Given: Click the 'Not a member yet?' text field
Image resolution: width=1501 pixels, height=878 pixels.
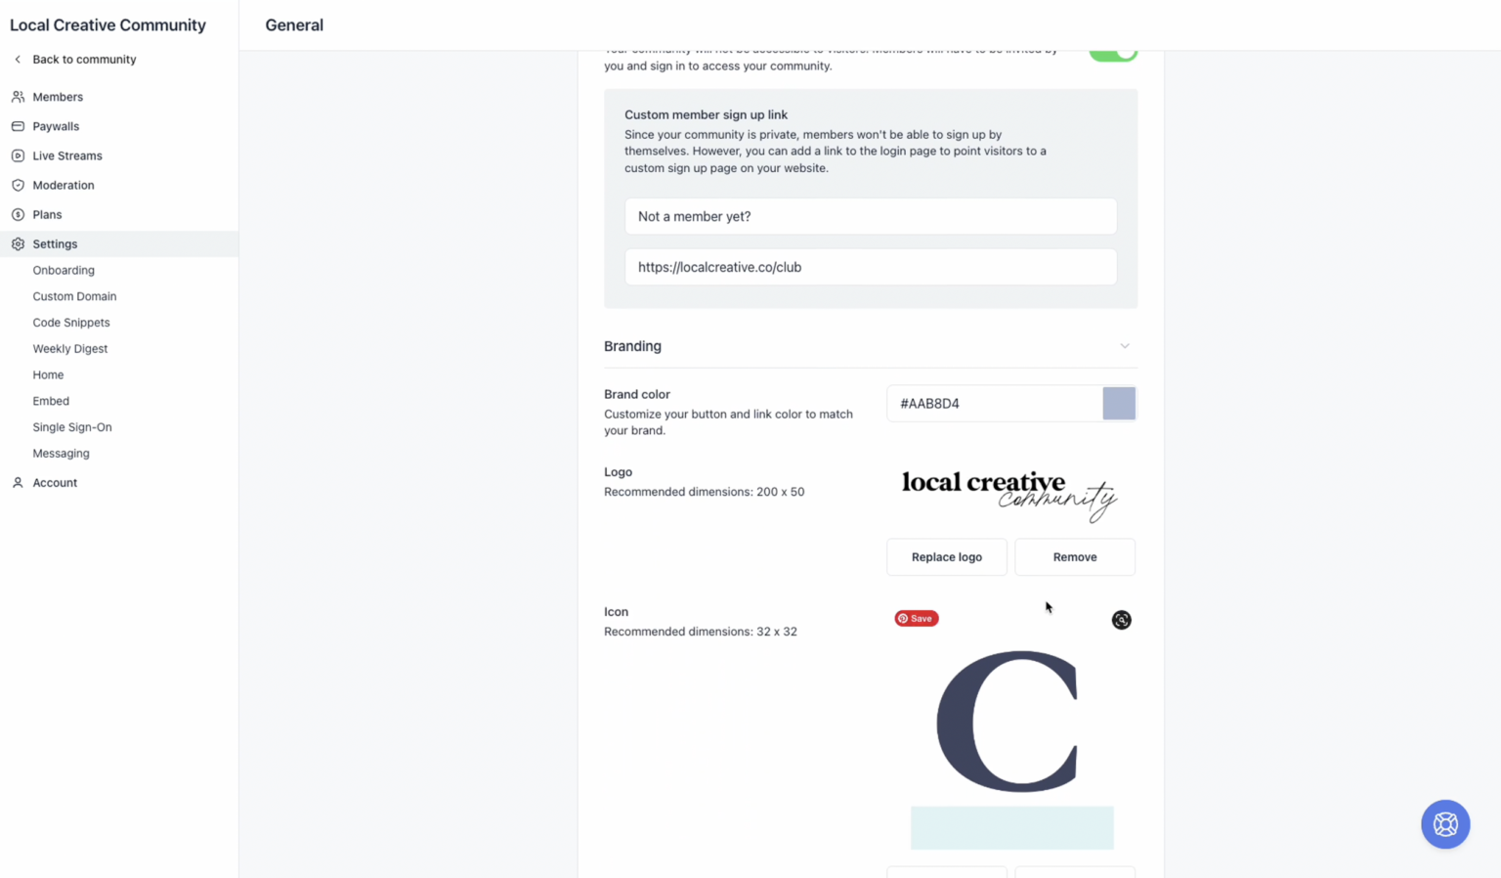Looking at the screenshot, I should (x=870, y=216).
